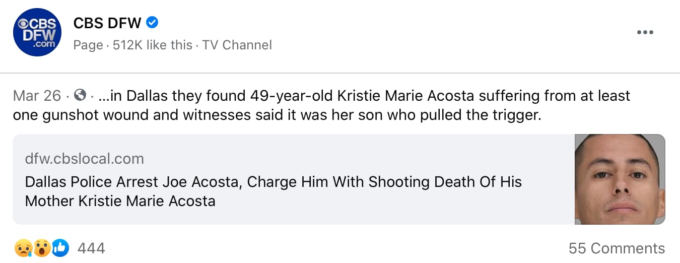Open the Dallas Police Arrest Joe Acosta headline
This screenshot has height=263, width=680.
tap(273, 181)
